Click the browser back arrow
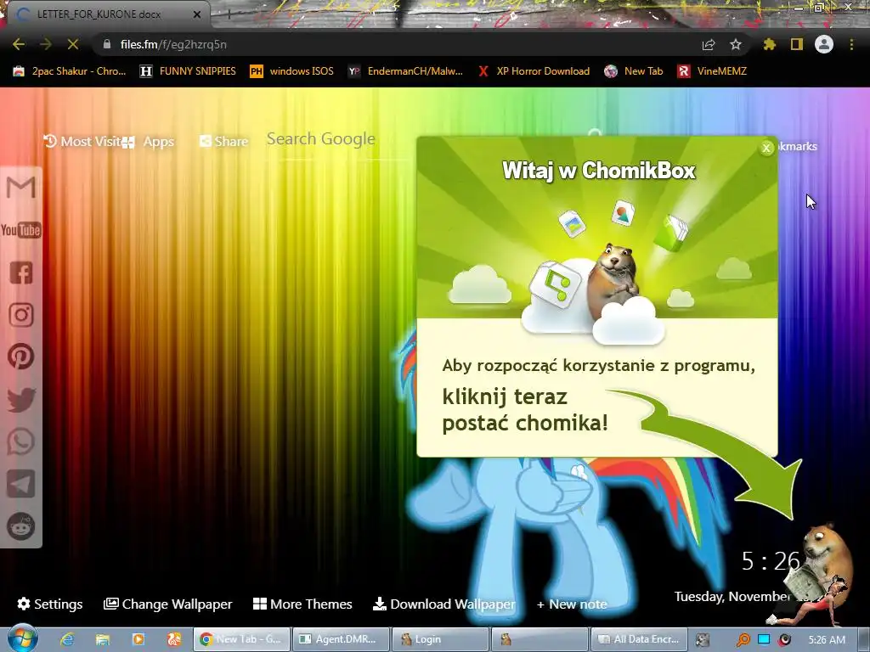 [x=19, y=44]
